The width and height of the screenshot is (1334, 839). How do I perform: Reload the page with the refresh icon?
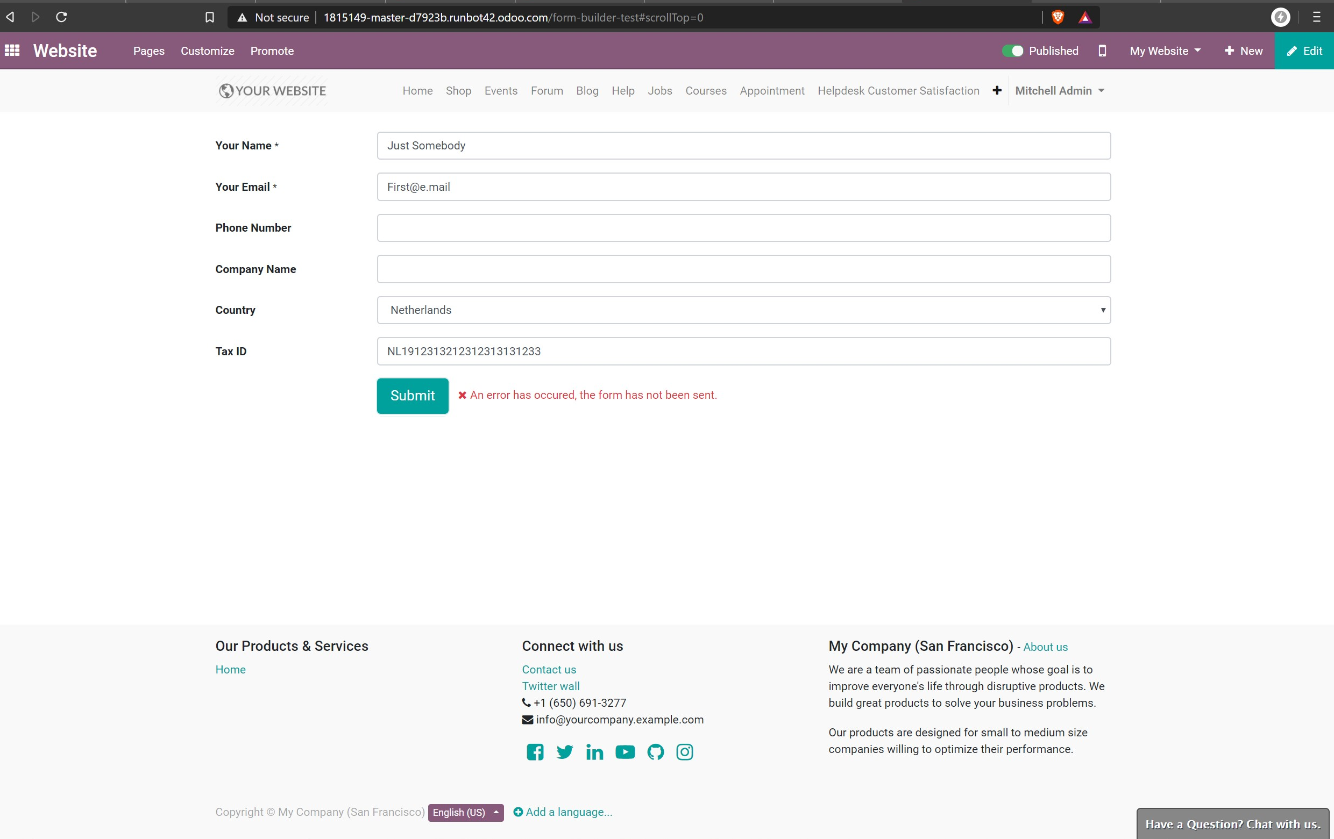pos(61,17)
